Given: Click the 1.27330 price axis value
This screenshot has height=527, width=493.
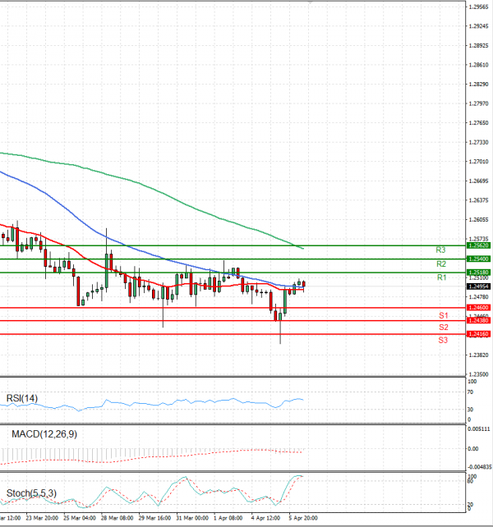Looking at the screenshot, I should tap(478, 143).
